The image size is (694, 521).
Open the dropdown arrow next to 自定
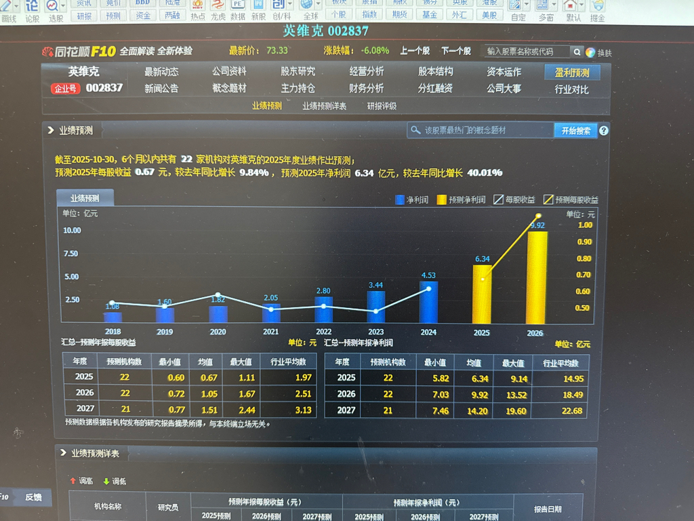click(526, 5)
